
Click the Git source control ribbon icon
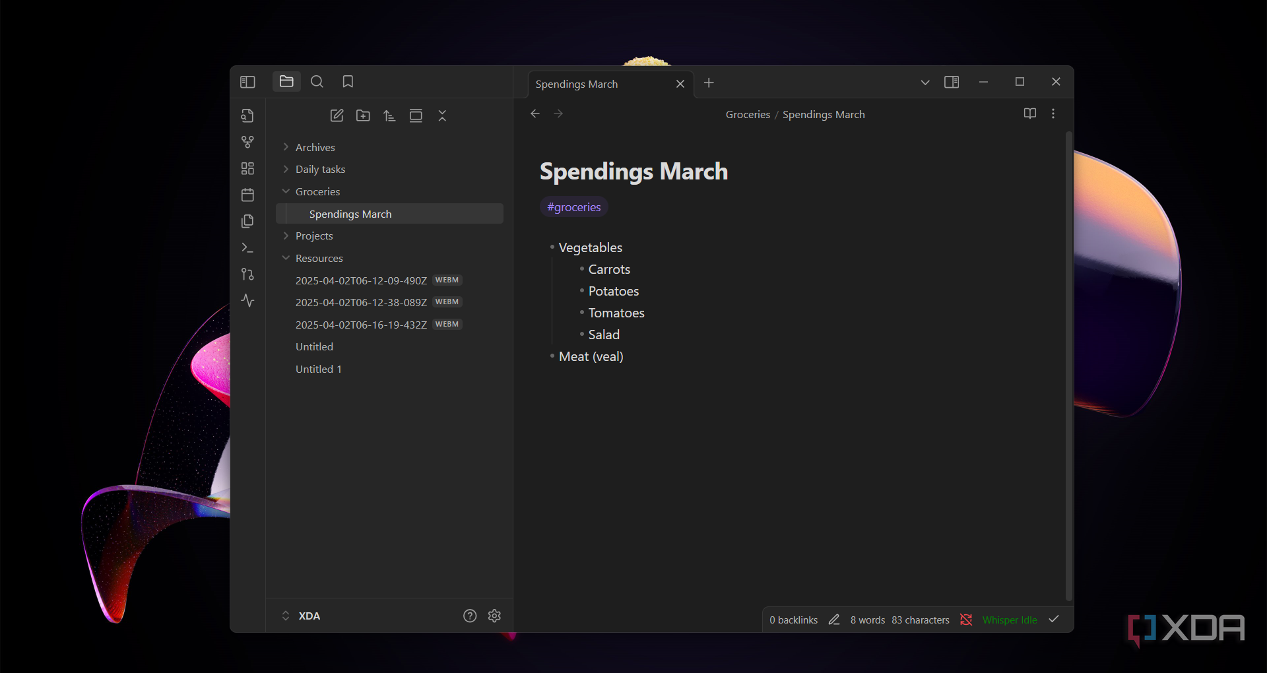click(247, 274)
